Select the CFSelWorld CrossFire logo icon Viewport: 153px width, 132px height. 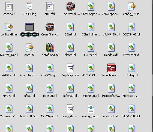[x=70, y=7]
